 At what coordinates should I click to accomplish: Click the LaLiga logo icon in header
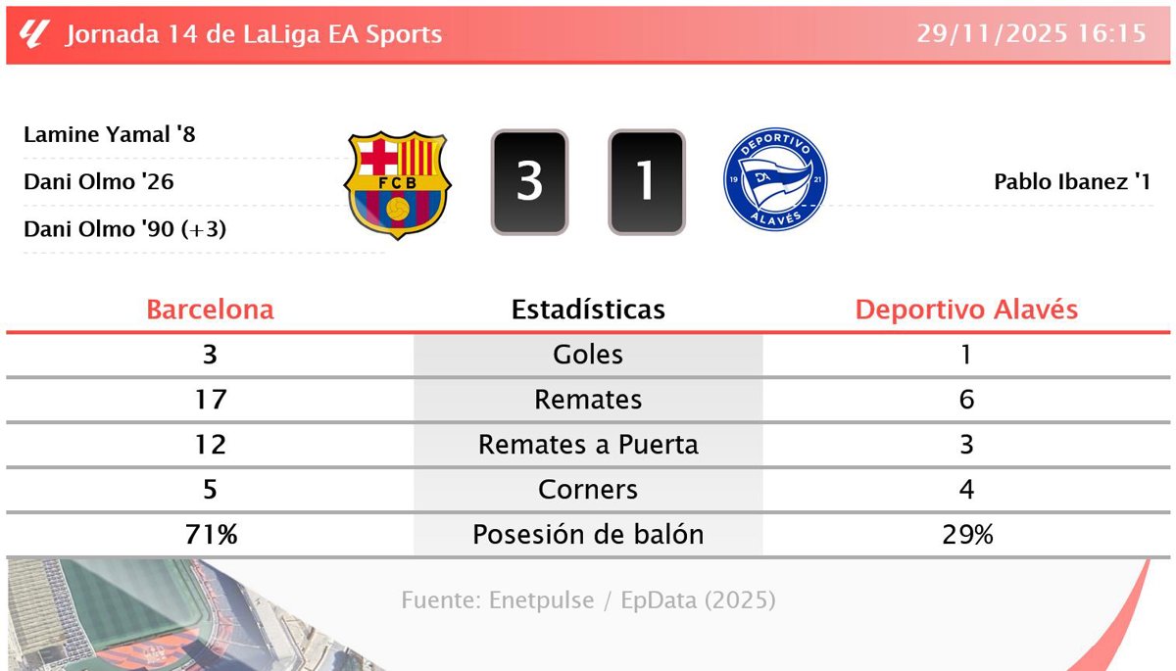[x=33, y=34]
